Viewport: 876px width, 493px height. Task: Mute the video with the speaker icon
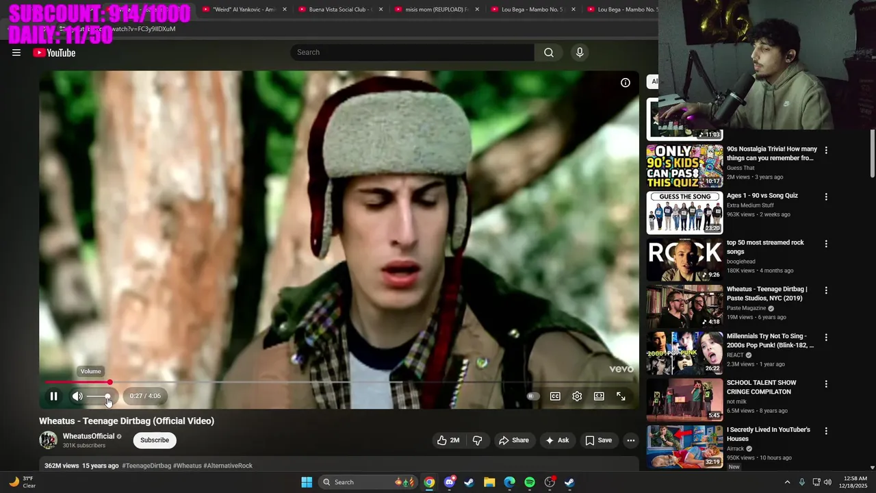click(x=77, y=396)
